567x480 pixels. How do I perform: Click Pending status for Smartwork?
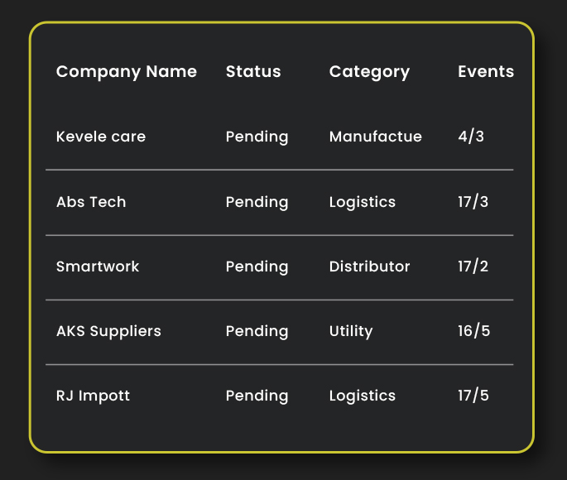tap(257, 266)
